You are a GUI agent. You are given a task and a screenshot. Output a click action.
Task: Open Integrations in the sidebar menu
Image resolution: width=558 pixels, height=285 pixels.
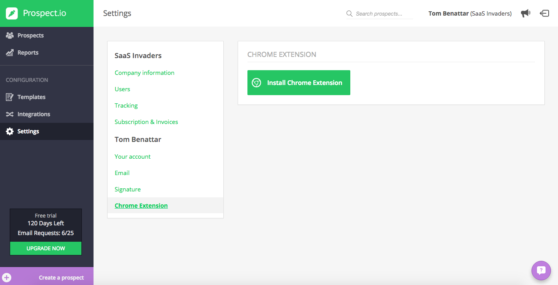47,114
